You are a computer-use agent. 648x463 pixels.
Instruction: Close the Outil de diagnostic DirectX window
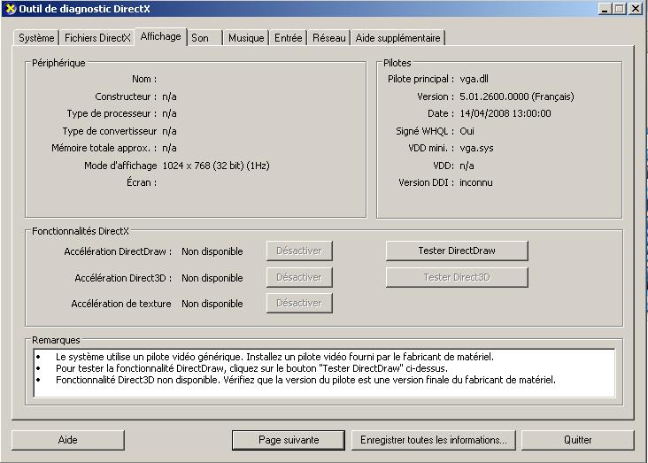tap(636, 9)
